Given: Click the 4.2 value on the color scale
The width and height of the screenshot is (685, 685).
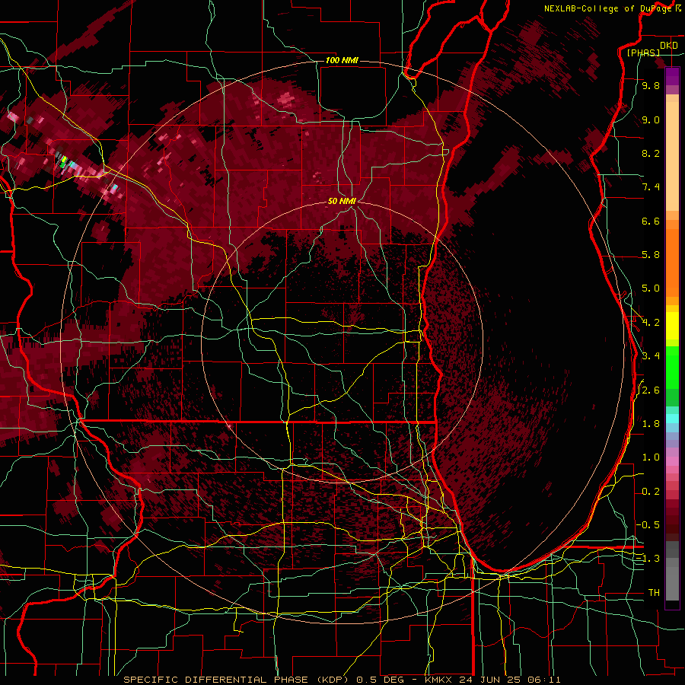Looking at the screenshot, I should tap(651, 323).
